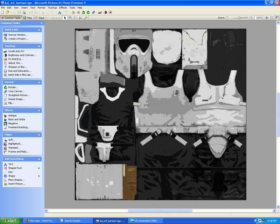Open the Insert menu
Image resolution: width=280 pixels, height=224 pixels.
[x=24, y=8]
